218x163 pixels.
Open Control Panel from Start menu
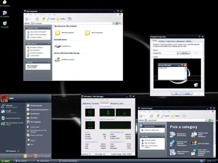33,127
